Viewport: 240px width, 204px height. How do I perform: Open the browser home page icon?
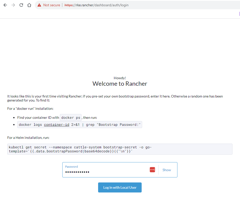coord(29,5)
